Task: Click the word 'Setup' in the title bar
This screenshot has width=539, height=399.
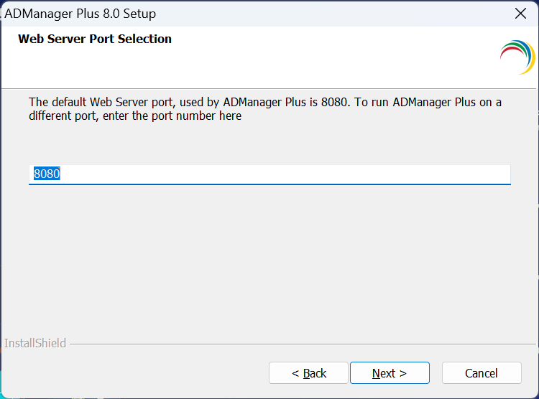Action: click(139, 13)
